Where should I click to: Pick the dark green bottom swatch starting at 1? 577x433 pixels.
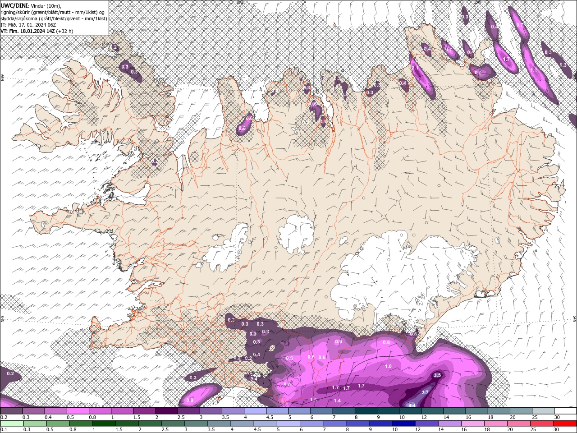104,424
